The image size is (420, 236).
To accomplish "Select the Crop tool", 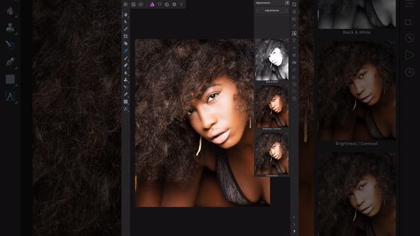I will (125, 36).
